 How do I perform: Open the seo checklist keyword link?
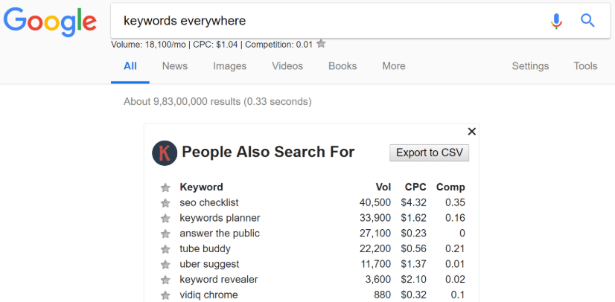[209, 202]
